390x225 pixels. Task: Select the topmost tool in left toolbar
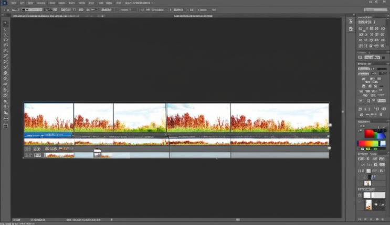(x=6, y=24)
